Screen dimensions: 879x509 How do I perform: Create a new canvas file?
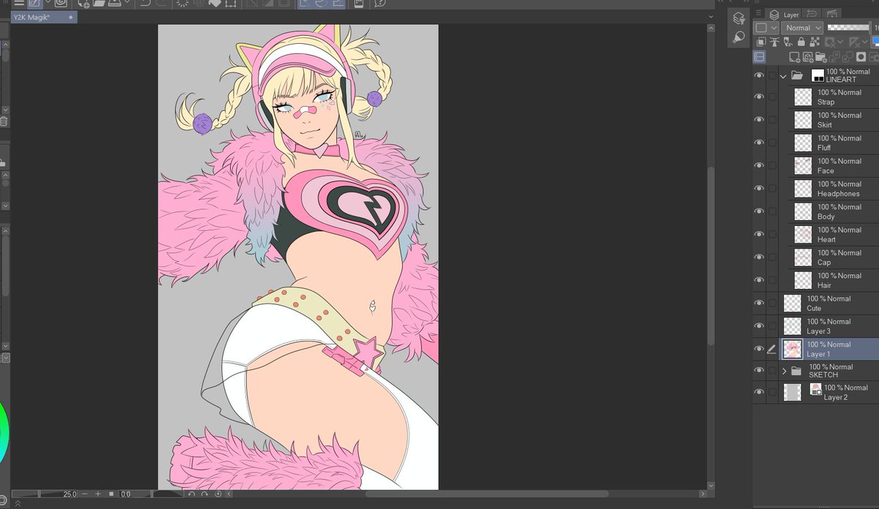(x=84, y=4)
